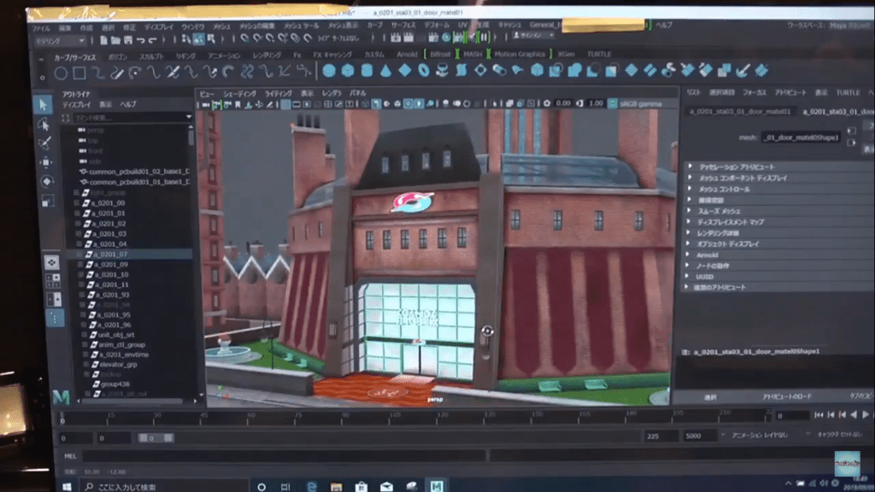
Task: Select a_0201_sta03_01_door_matel01 attribute tab
Action: coord(740,112)
